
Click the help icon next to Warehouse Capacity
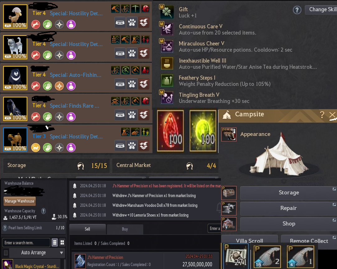coord(44,211)
